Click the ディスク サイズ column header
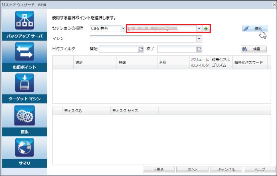This screenshot has height=176, width=277. coord(134,111)
